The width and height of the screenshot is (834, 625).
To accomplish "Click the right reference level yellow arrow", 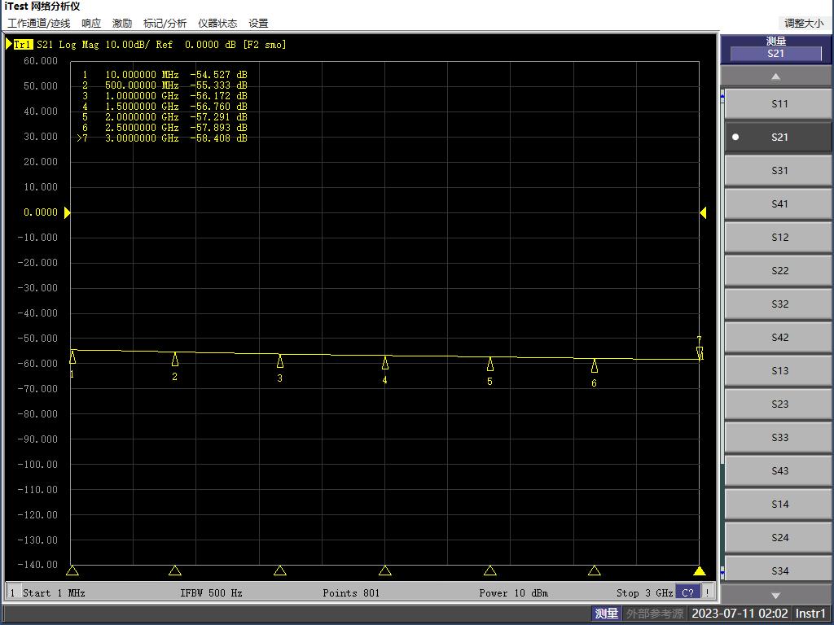I will (702, 212).
